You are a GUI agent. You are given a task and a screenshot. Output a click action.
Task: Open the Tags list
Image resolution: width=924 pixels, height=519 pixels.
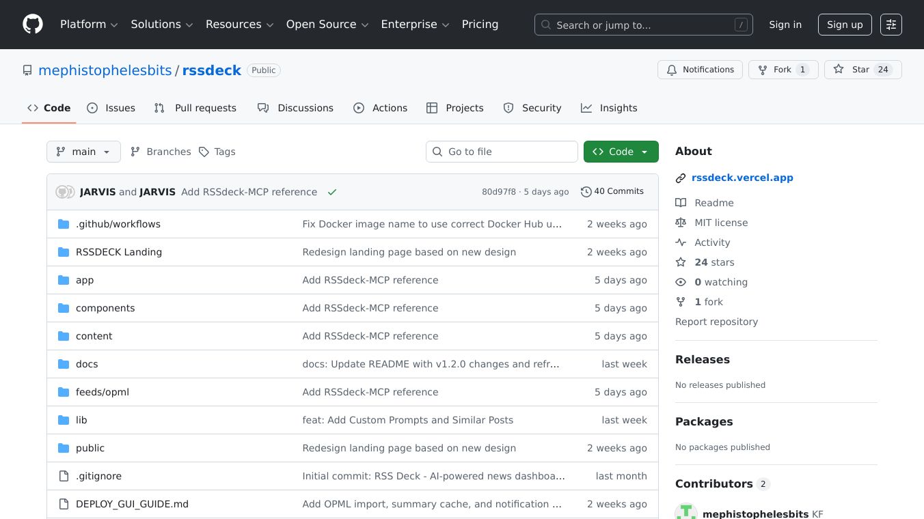(217, 152)
